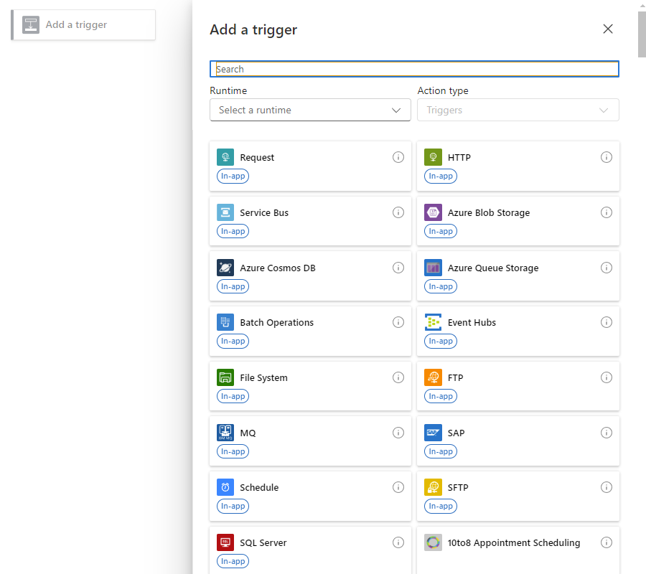646x574 pixels.
Task: Click the FTP connector icon
Action: pyautogui.click(x=433, y=377)
